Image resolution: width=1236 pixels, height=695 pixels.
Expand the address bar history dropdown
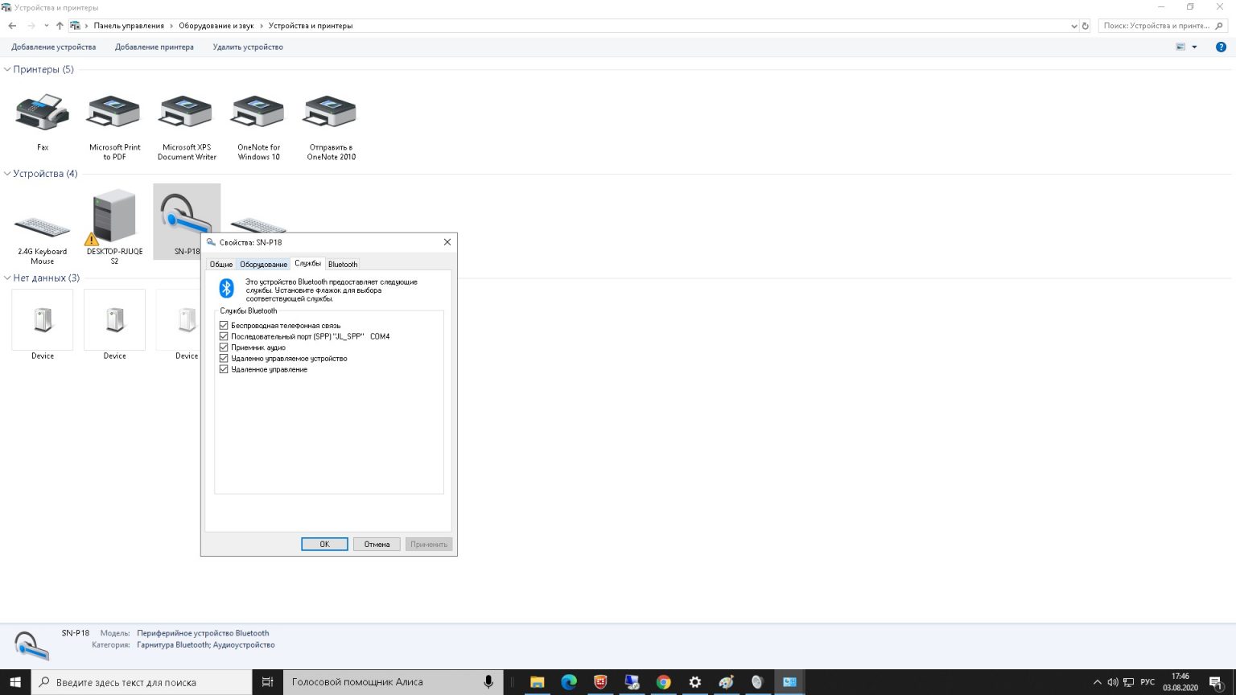coord(1074,26)
